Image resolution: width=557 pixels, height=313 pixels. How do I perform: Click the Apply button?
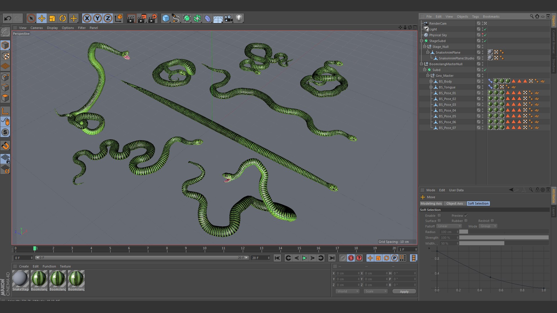coord(404,292)
